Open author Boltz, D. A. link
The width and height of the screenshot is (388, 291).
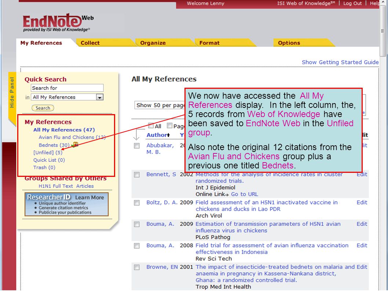pos(162,202)
